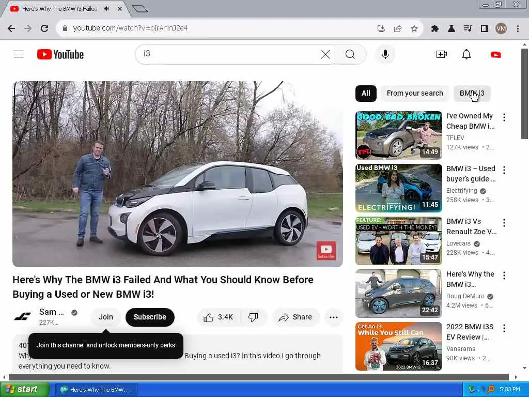Open the Chrome extensions puzzle icon
The height and width of the screenshot is (397, 529).
(434, 29)
